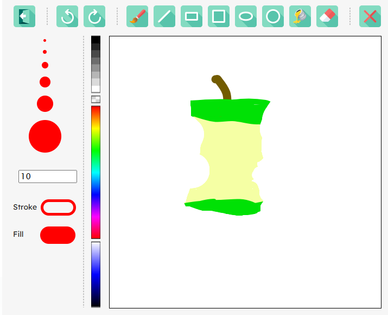Screen dimensions: 388x315
Task: Choose the fifth brush size dot
Action: [x=45, y=104]
